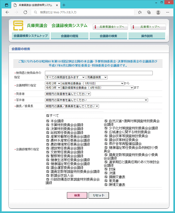Toggle 意見書 checkbox
This screenshot has height=213, width=175.
[x=106, y=181]
